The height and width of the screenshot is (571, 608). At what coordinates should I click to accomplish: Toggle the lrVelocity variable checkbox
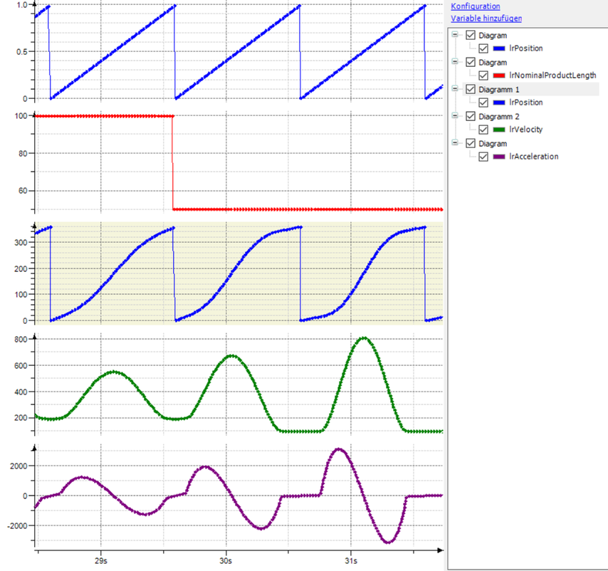click(483, 130)
